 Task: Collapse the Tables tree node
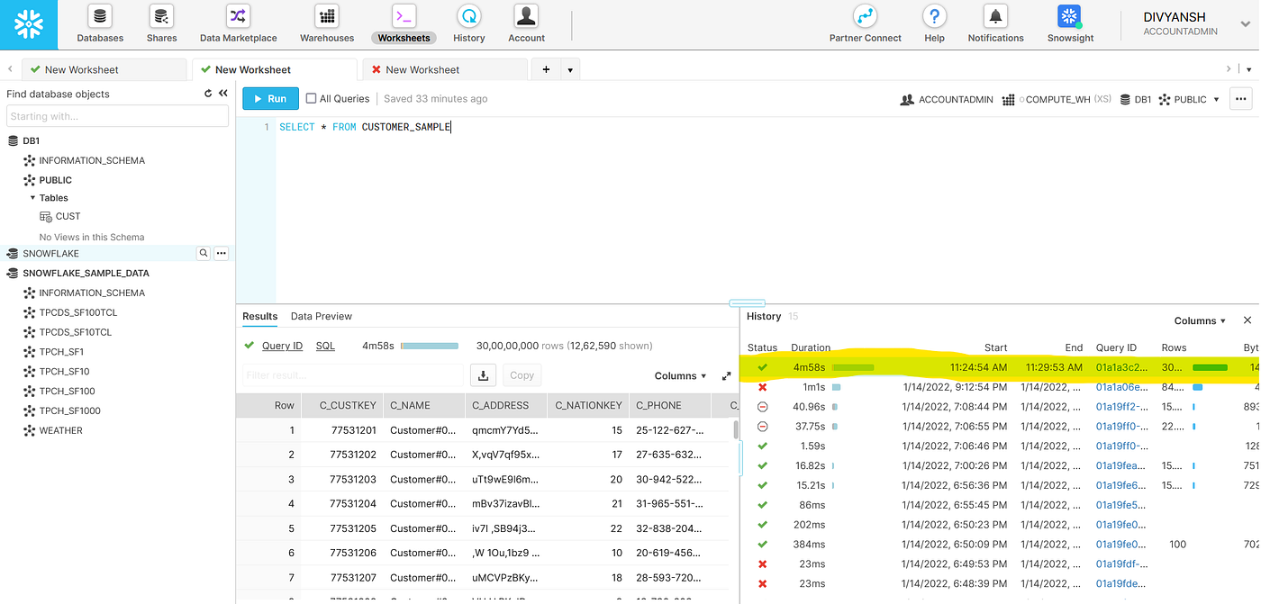pyautogui.click(x=32, y=197)
